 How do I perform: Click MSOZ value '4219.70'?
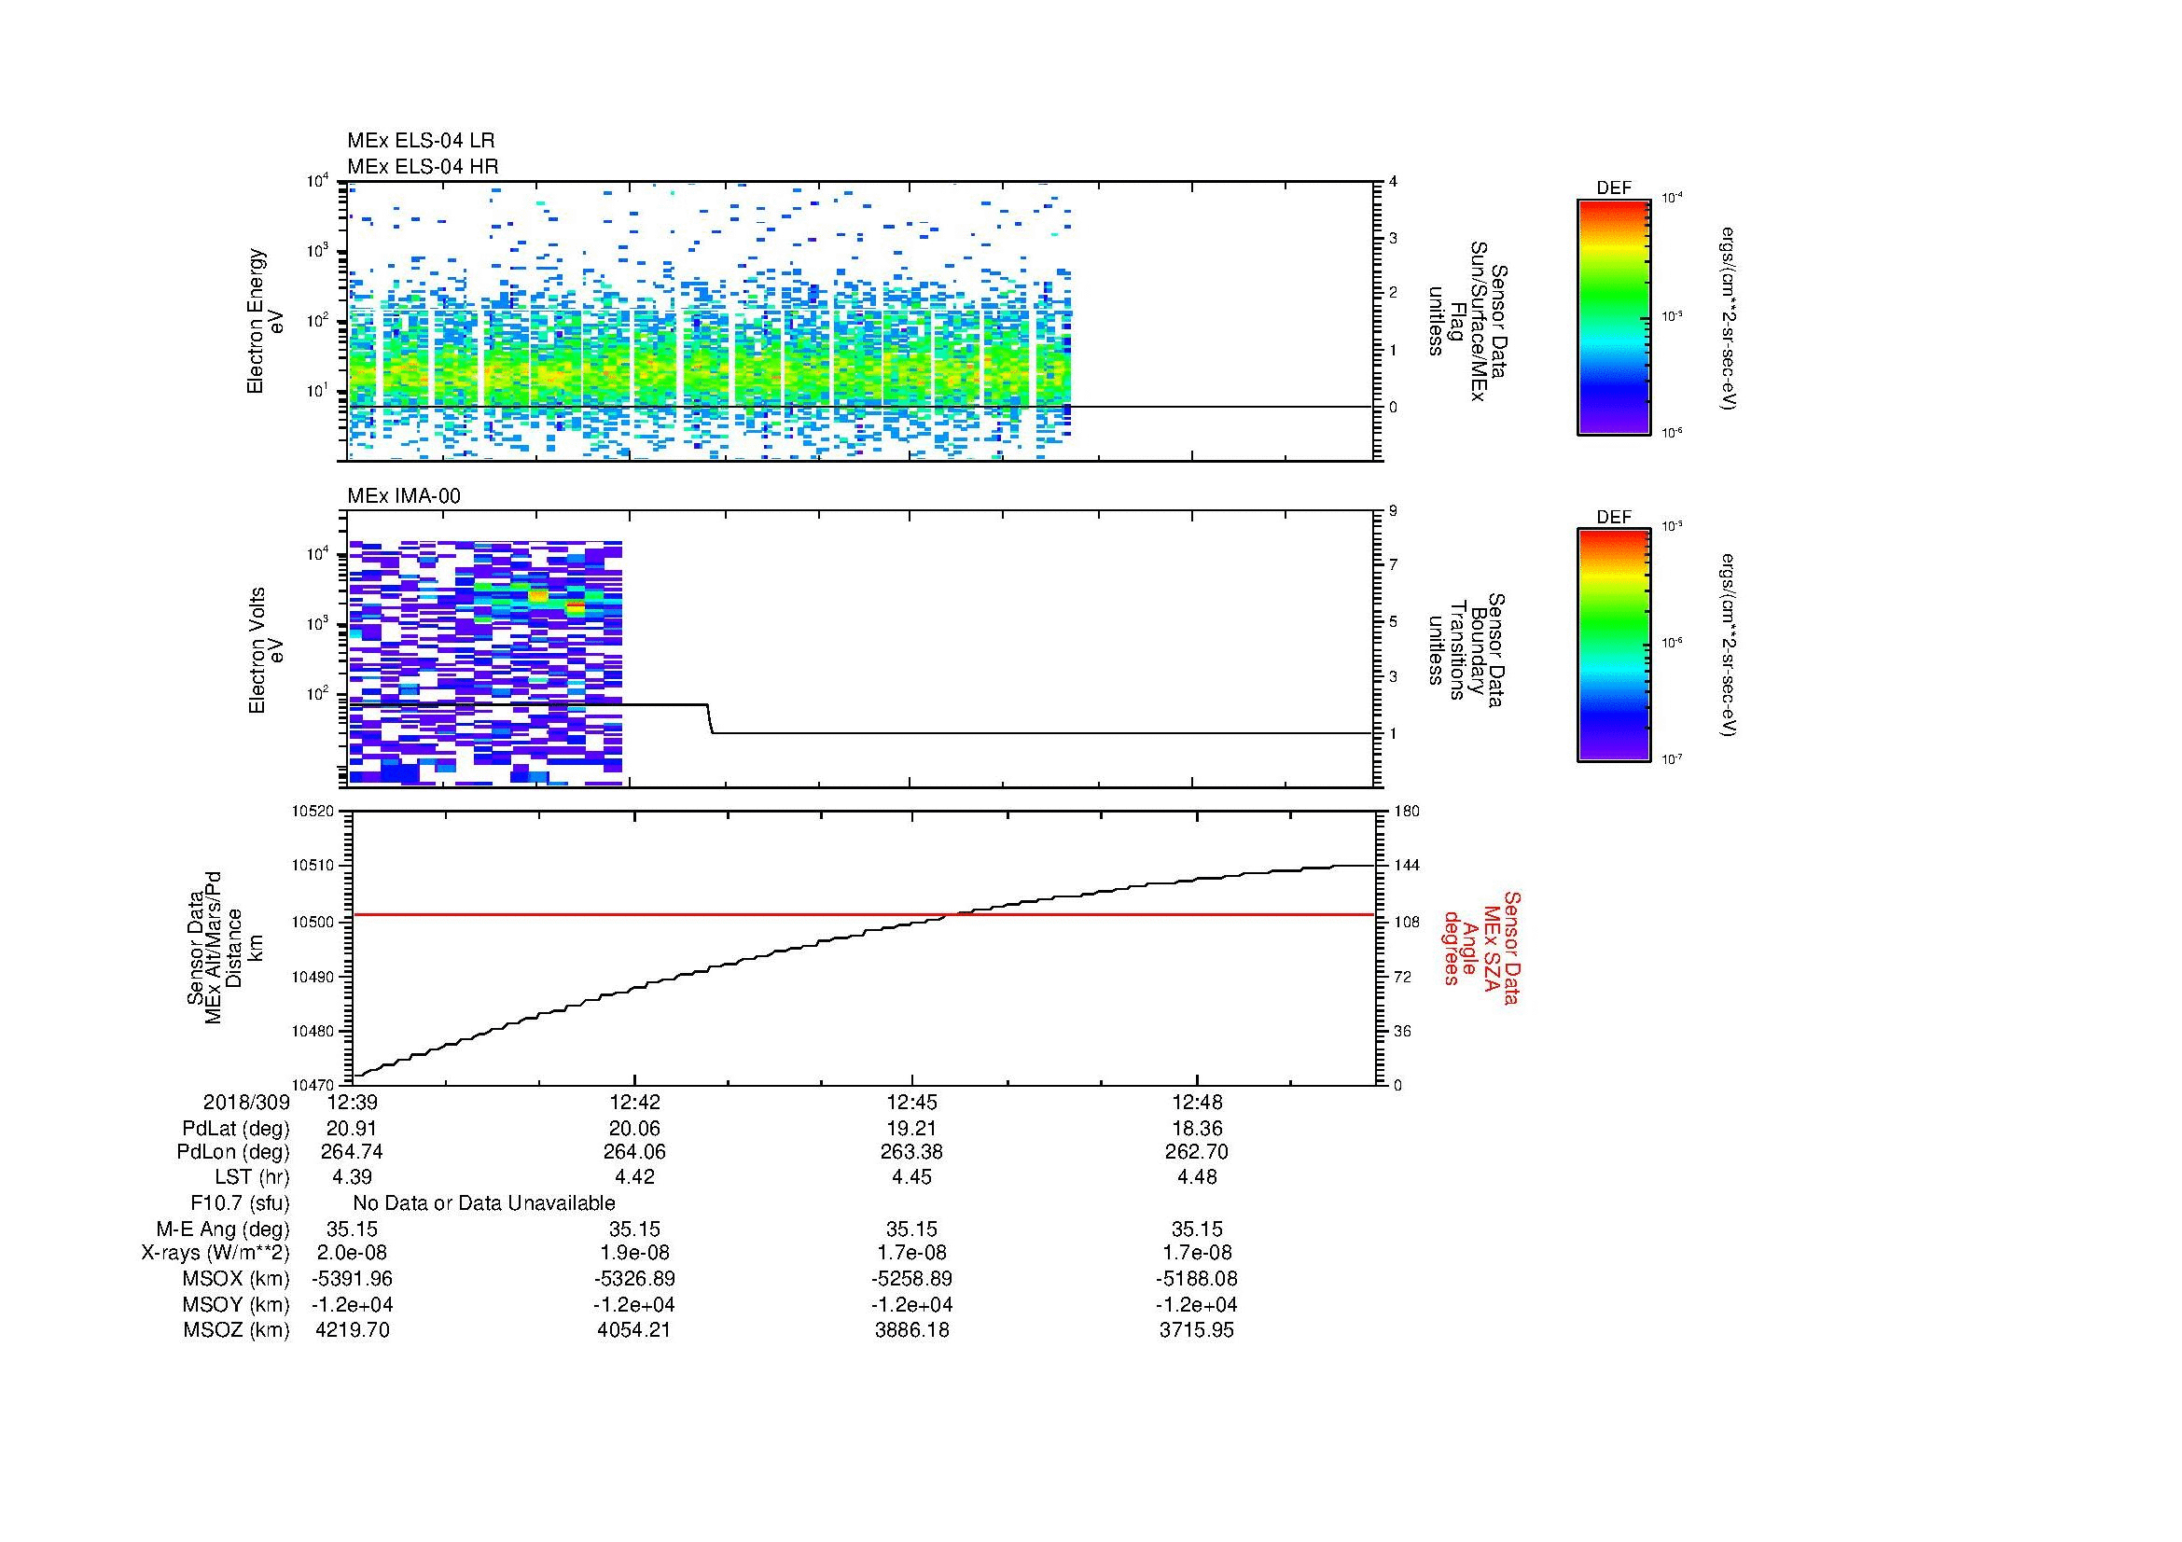click(353, 1330)
